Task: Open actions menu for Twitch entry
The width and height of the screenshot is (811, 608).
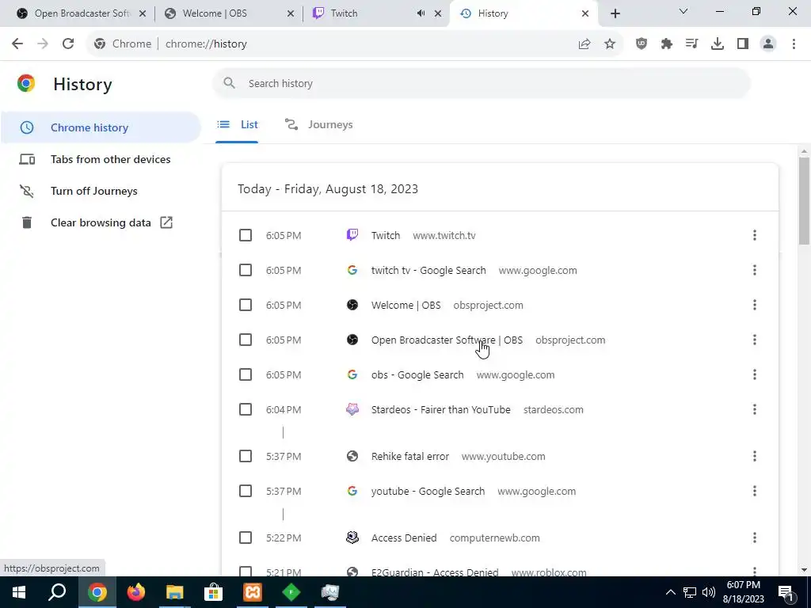Action: pyautogui.click(x=755, y=235)
